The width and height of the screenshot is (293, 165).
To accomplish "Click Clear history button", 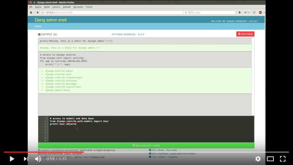I will click(245, 34).
